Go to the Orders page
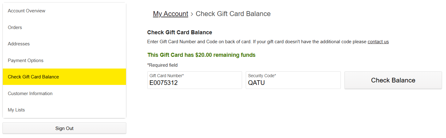 (x=64, y=27)
